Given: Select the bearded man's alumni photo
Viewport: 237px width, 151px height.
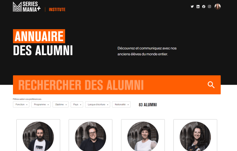Looking at the screenshot, I should pos(38,136).
